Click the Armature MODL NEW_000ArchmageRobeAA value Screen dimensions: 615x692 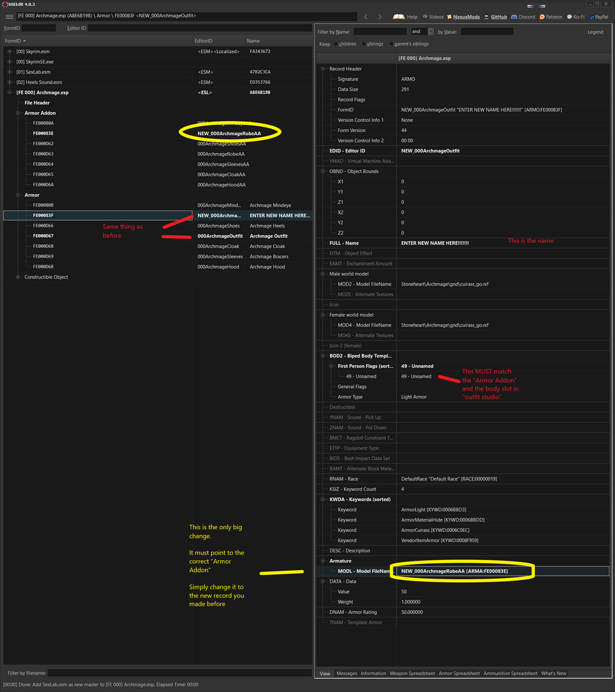click(503, 571)
